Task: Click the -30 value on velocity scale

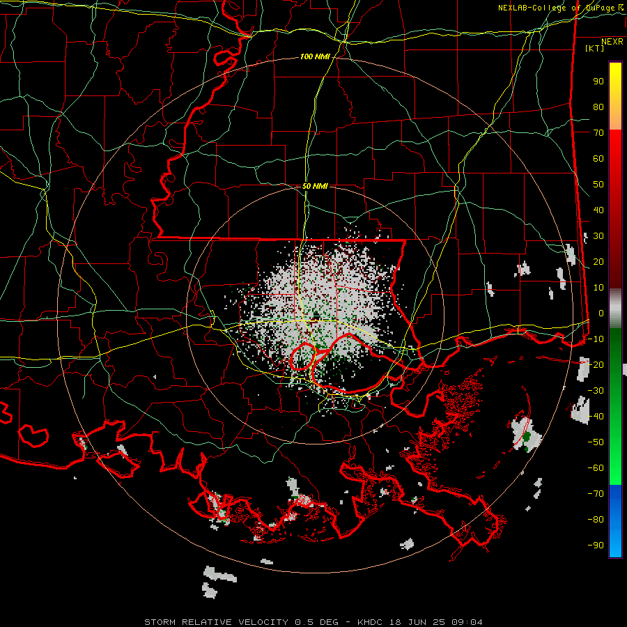Action: pos(596,391)
